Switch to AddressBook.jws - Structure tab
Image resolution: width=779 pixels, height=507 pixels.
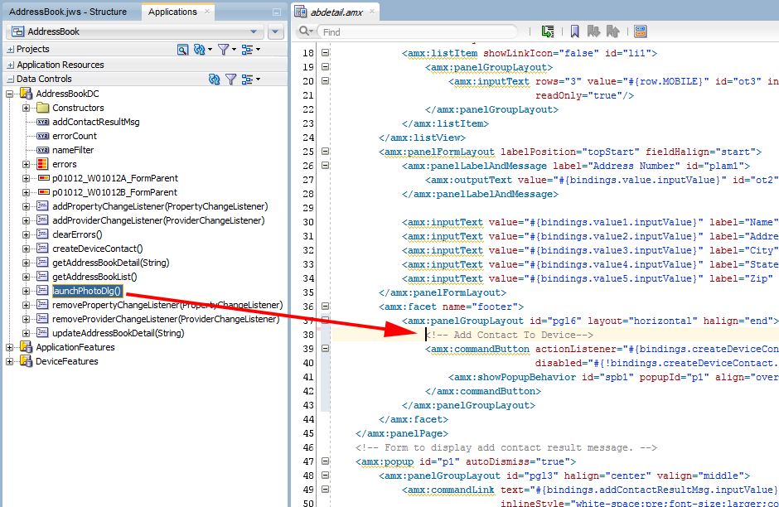(68, 12)
